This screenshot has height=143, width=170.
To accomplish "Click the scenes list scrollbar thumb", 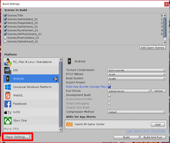I will point(165,28).
